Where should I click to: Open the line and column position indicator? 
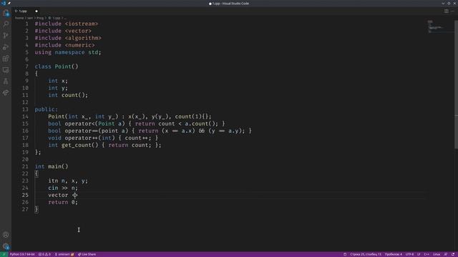pos(366,254)
